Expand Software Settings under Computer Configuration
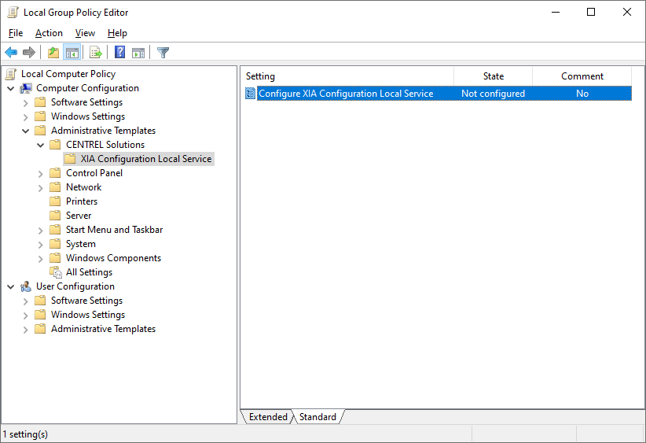This screenshot has height=443, width=646. [x=26, y=103]
